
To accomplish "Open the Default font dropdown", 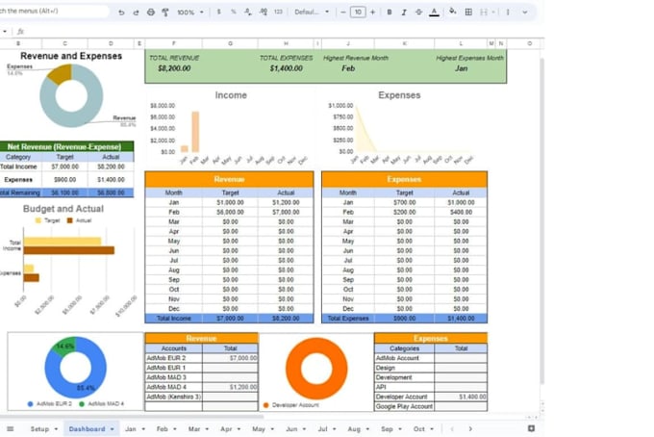I will [x=312, y=13].
